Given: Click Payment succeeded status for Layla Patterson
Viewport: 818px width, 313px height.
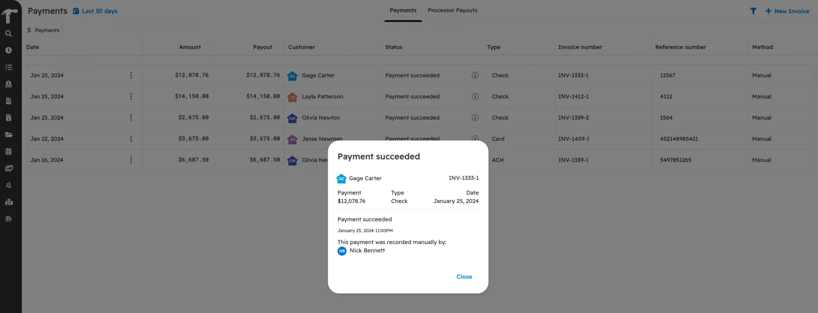Looking at the screenshot, I should [x=412, y=97].
